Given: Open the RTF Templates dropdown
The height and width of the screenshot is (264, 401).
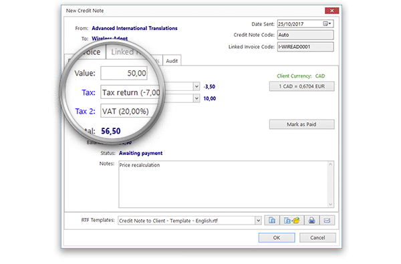Looking at the screenshot, I should pyautogui.click(x=258, y=221).
